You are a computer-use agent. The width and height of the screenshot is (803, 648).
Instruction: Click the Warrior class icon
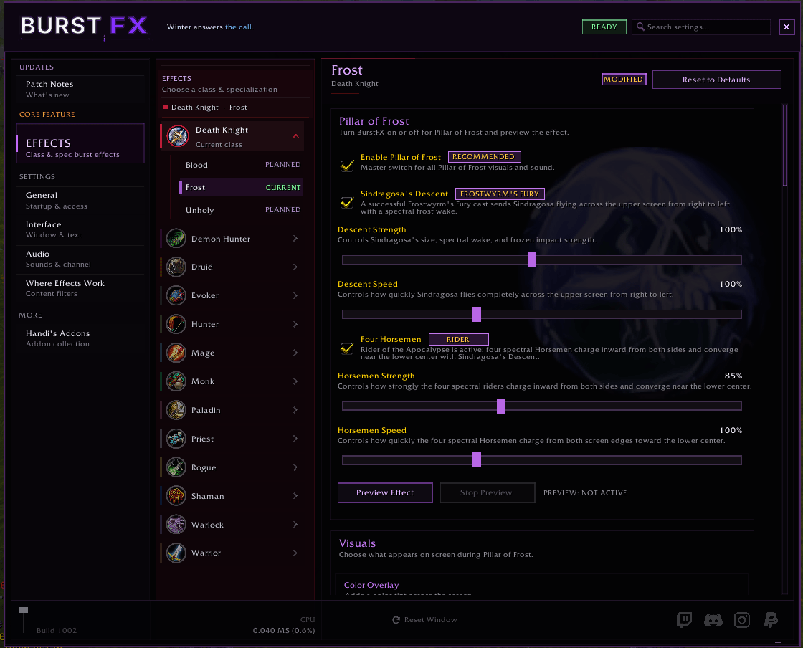176,553
